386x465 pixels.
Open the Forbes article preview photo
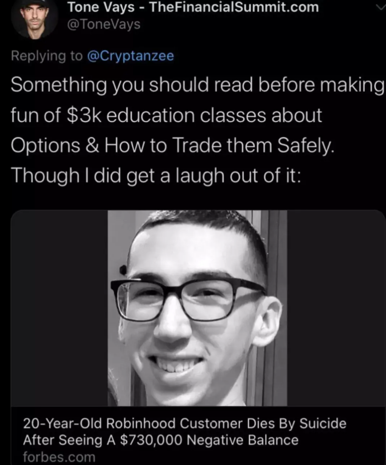point(197,308)
